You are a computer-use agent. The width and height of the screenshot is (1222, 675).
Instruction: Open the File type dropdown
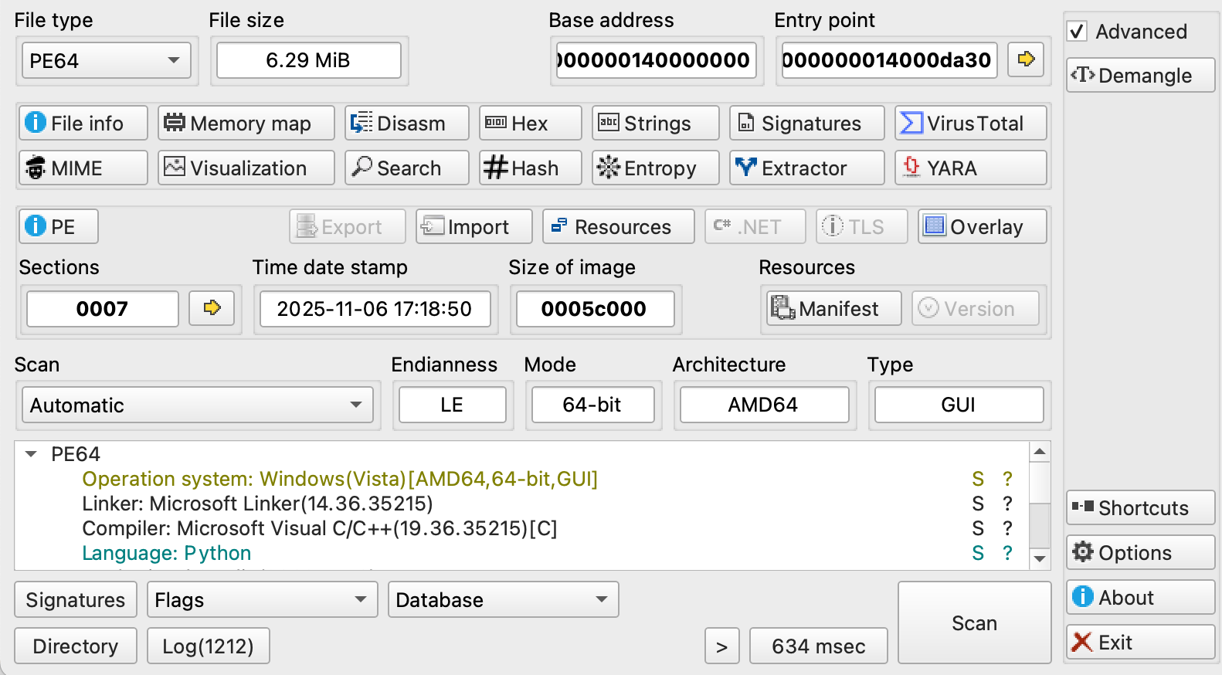pyautogui.click(x=106, y=60)
